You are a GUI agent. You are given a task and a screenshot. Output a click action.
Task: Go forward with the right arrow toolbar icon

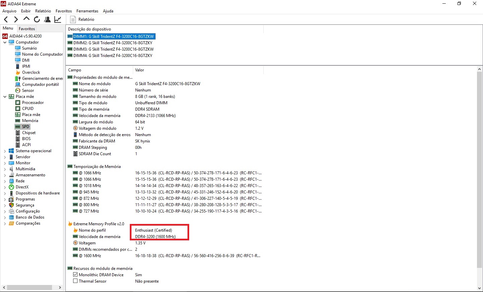coord(16,19)
